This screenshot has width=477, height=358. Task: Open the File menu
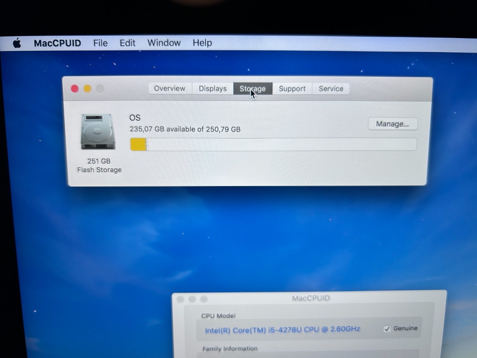(x=100, y=43)
